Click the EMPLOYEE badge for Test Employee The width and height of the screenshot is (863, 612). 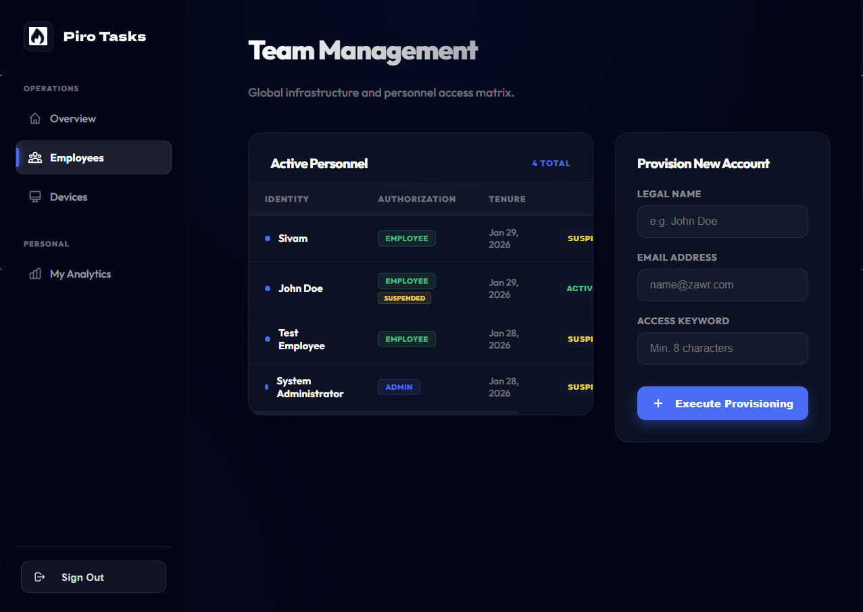coord(406,339)
